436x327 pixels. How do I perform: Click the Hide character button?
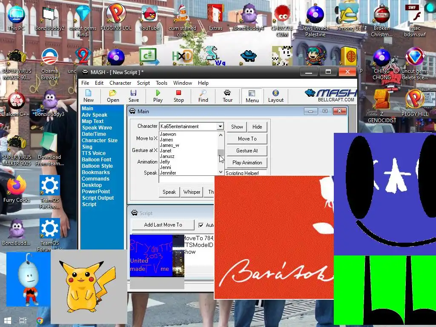(257, 127)
